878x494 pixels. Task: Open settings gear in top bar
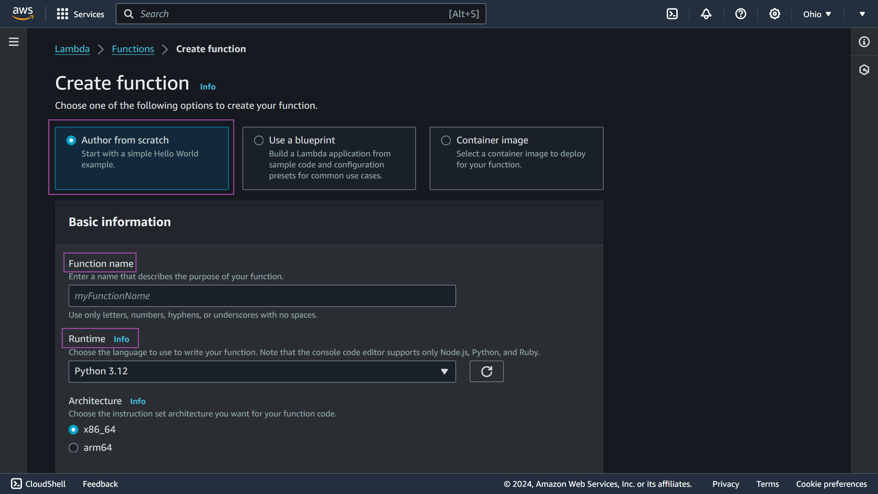[x=775, y=14]
